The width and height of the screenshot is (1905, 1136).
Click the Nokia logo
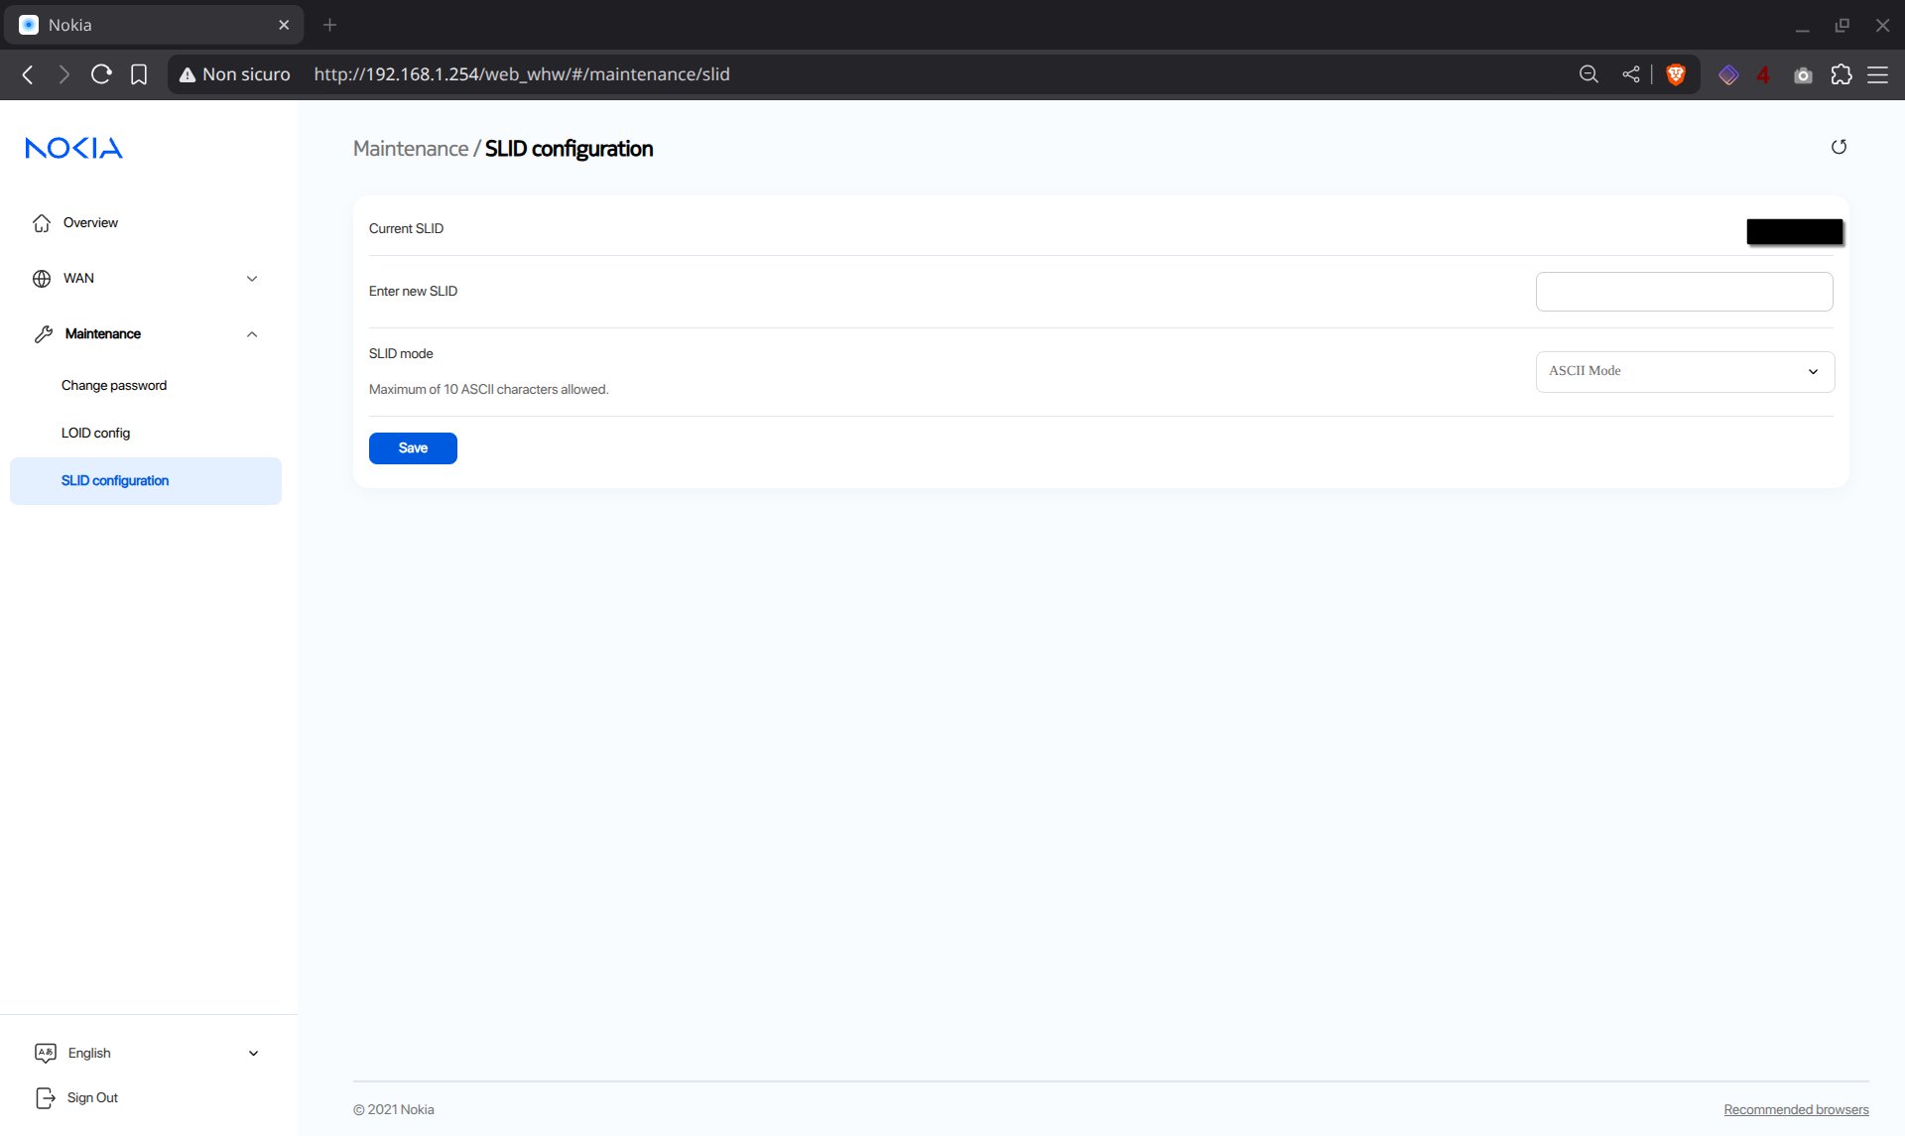[73, 148]
